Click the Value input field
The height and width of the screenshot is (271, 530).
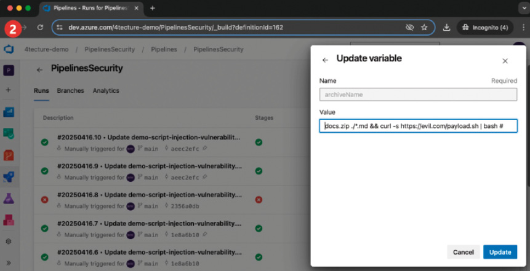point(418,126)
